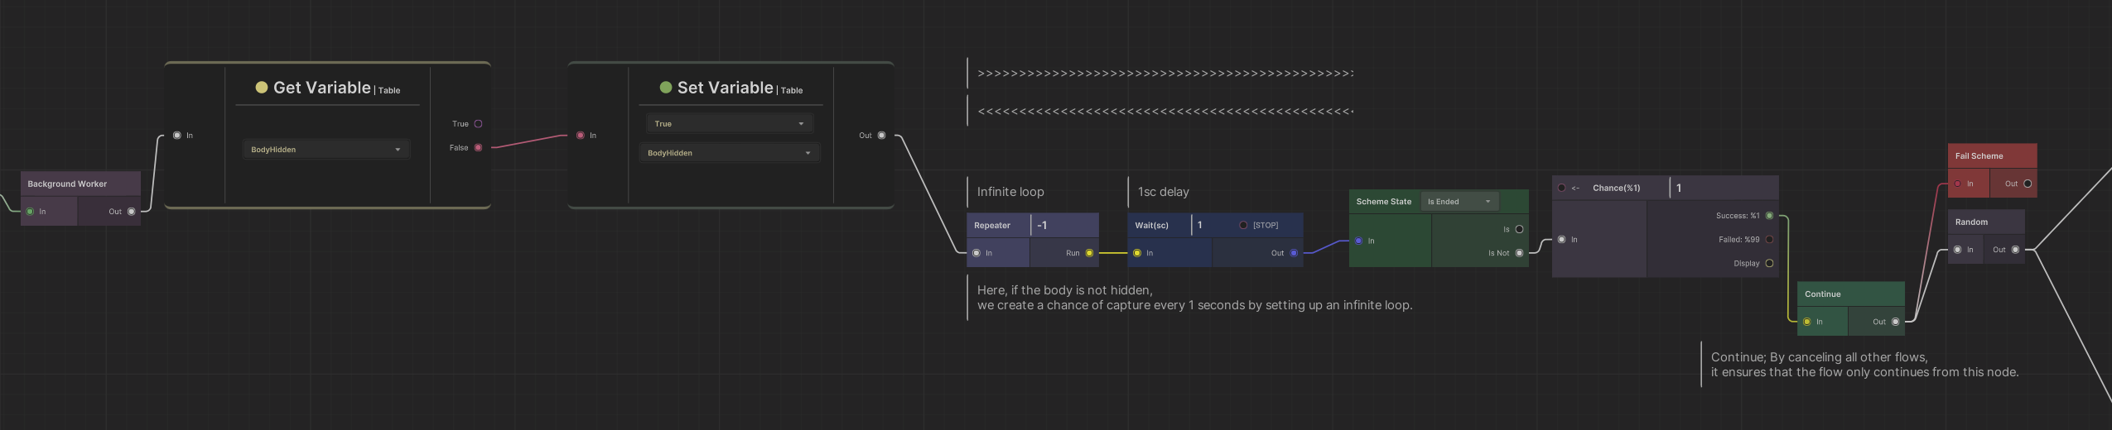Click the Chance percentage value field
The height and width of the screenshot is (430, 2112).
(1723, 188)
